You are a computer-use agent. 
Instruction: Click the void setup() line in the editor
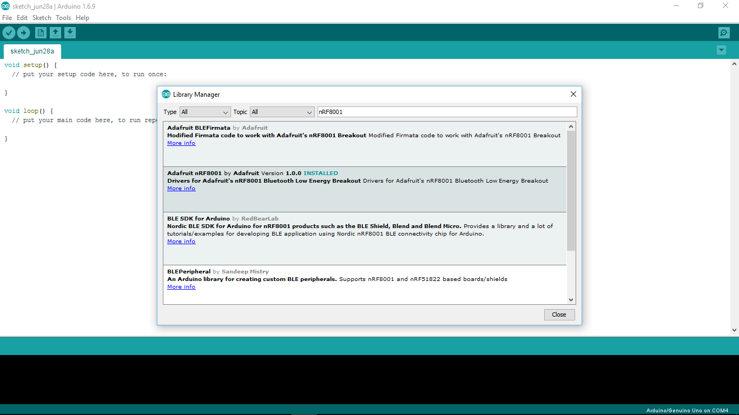[x=31, y=65]
